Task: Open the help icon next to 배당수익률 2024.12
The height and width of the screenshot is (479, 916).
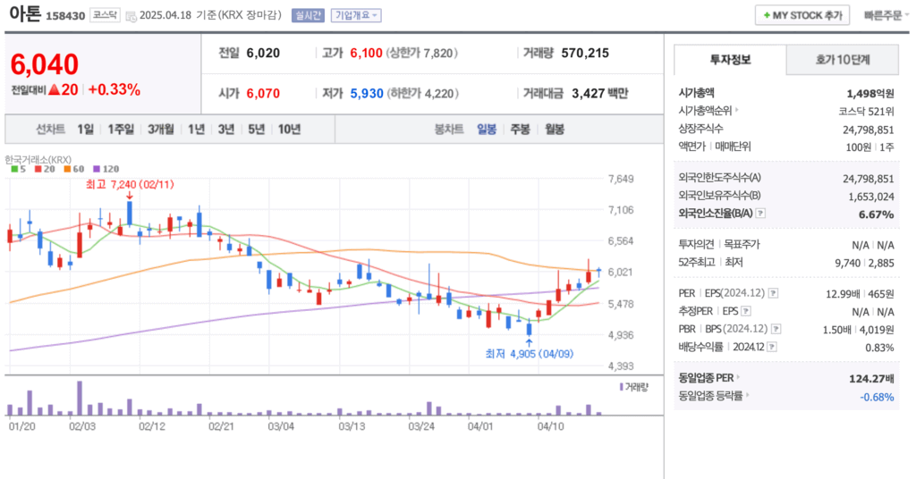Action: point(774,347)
